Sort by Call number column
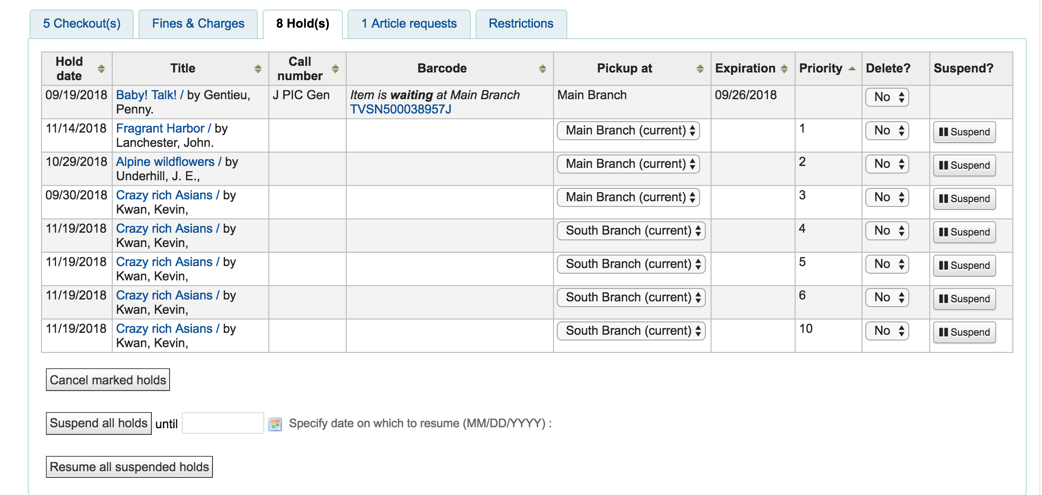This screenshot has height=495, width=1042. [335, 69]
